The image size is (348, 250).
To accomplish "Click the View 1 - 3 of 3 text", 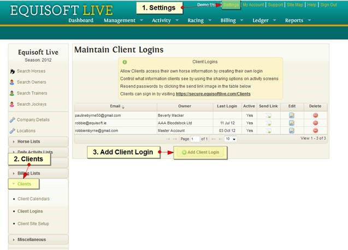I will point(313,138).
